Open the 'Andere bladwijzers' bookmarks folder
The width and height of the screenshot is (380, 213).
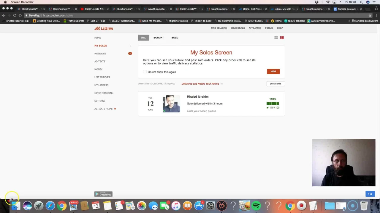point(365,21)
